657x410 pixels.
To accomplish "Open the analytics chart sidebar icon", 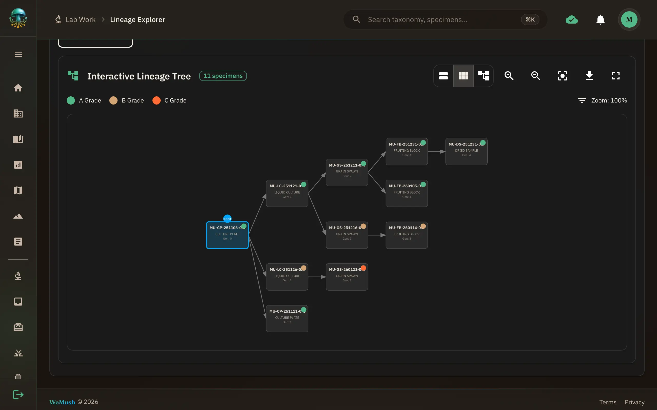I will 18,165.
